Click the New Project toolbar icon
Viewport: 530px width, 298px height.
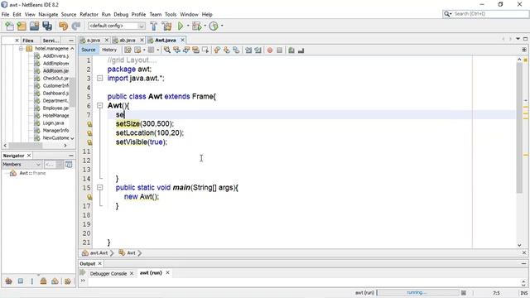click(22, 26)
